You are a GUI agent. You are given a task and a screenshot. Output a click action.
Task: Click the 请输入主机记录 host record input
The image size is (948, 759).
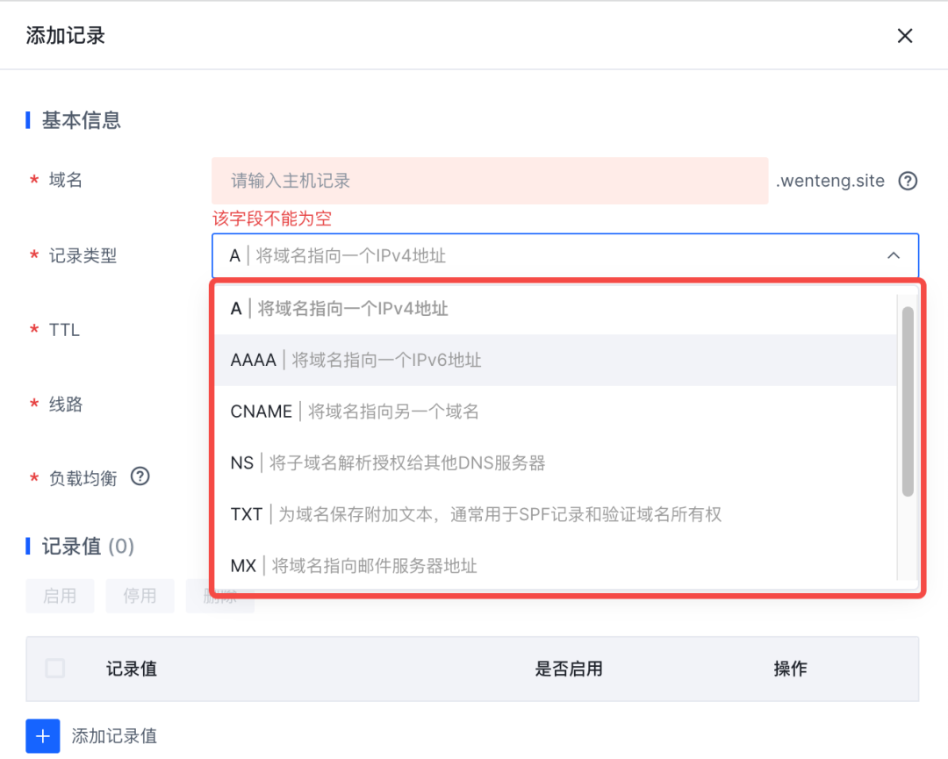(489, 181)
